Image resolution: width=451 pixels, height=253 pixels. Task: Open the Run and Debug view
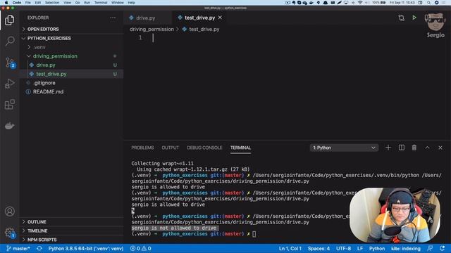tap(9, 84)
